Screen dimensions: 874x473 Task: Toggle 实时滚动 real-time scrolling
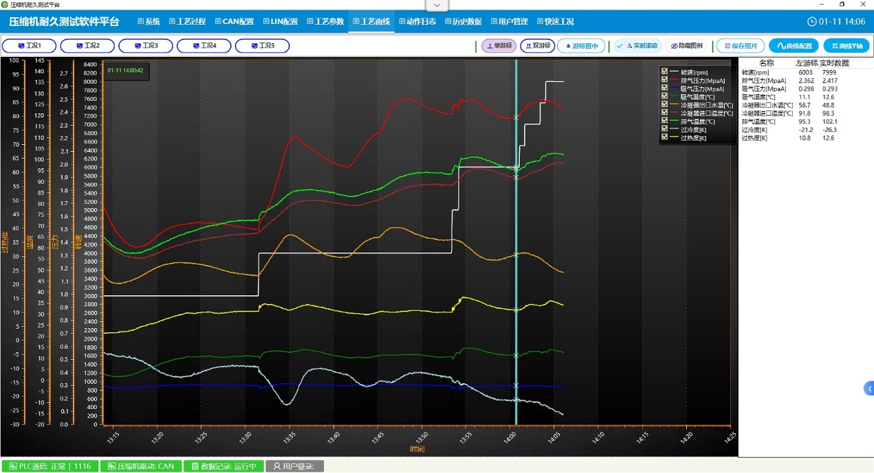point(637,46)
